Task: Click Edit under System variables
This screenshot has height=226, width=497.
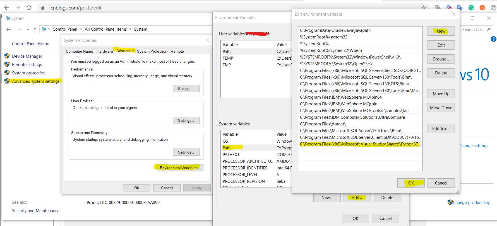Action: (357, 198)
